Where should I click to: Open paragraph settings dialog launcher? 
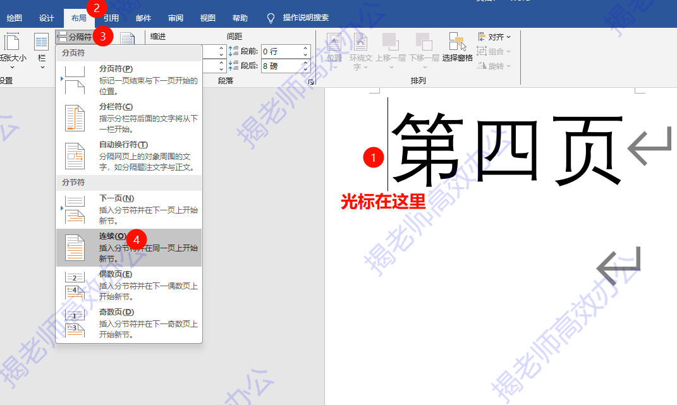coord(311,82)
